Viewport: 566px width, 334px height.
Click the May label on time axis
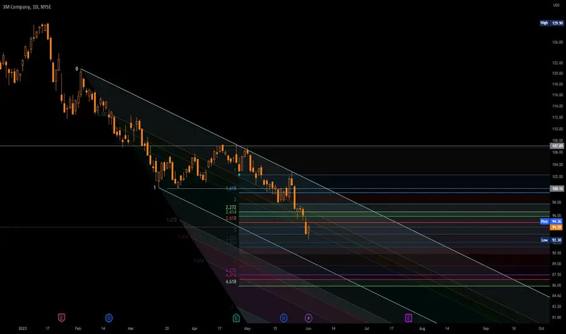point(247,328)
